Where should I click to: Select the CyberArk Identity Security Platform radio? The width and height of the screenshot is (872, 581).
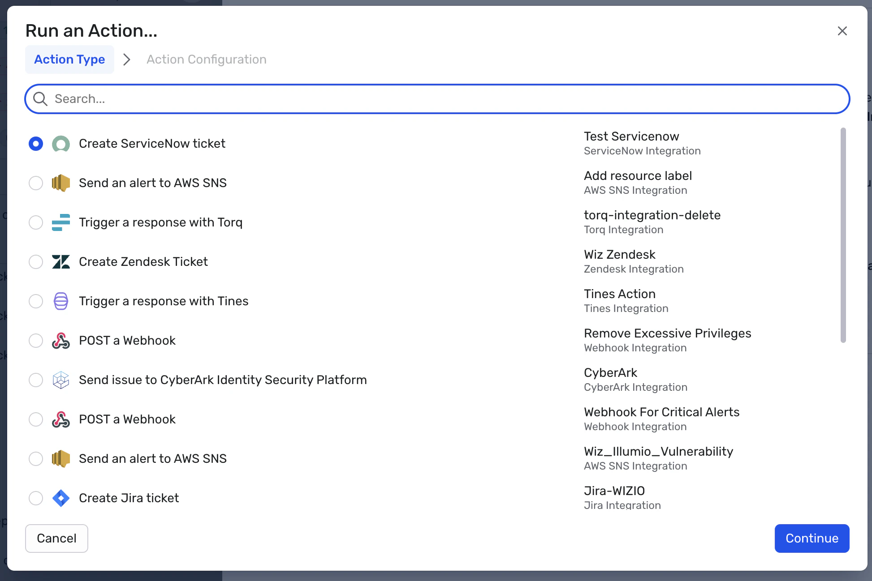click(x=36, y=380)
